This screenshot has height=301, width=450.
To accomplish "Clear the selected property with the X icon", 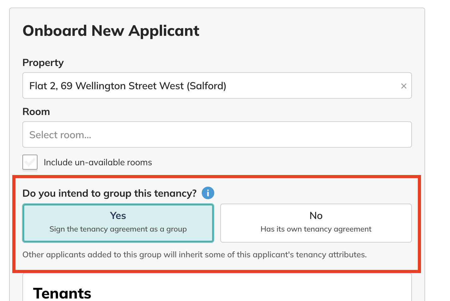I will coord(404,86).
